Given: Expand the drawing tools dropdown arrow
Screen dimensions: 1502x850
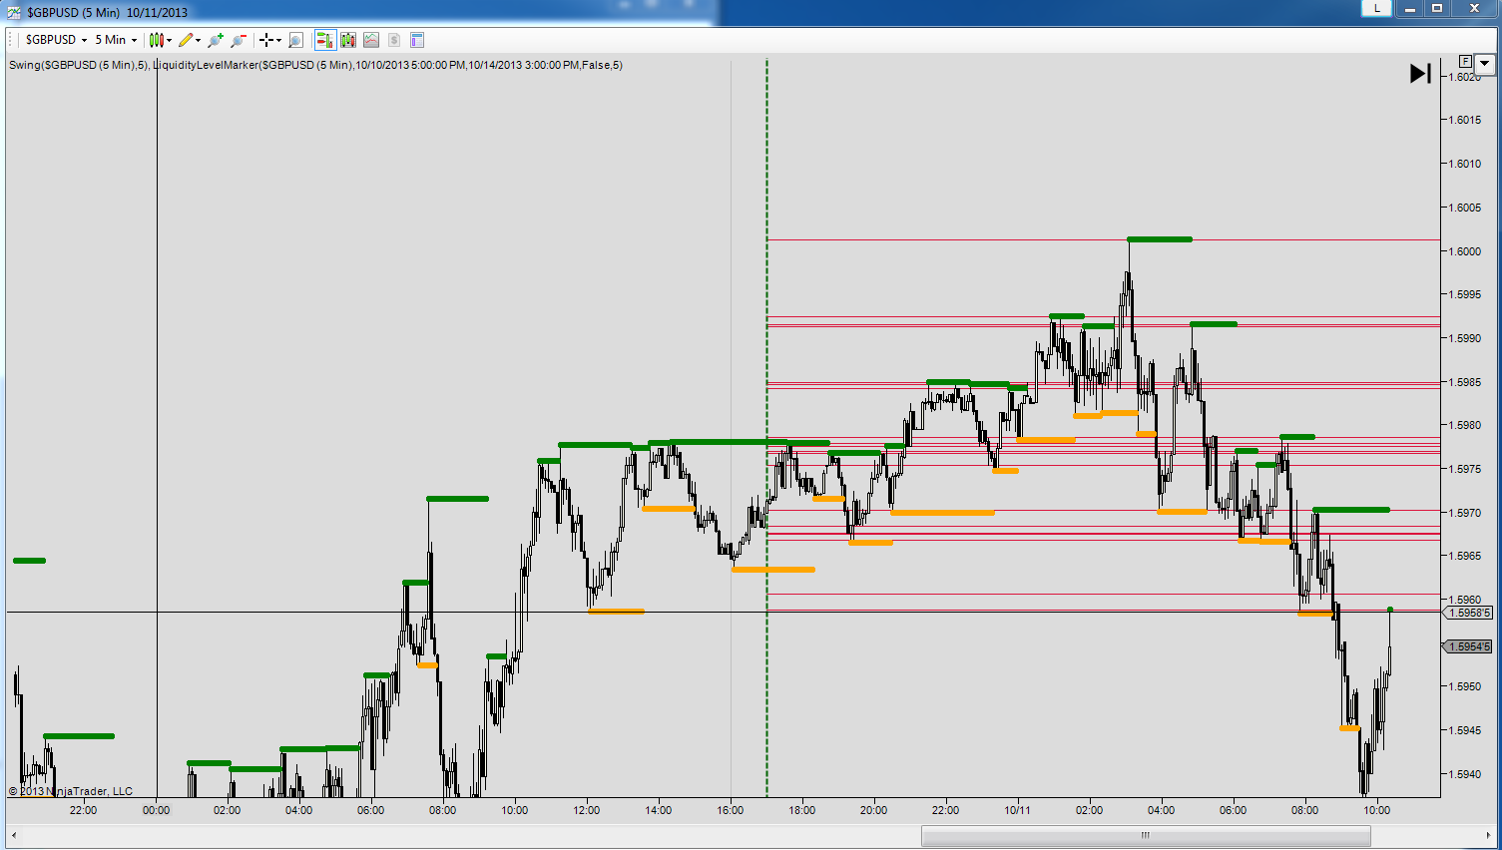Looking at the screenshot, I should click(x=198, y=40).
